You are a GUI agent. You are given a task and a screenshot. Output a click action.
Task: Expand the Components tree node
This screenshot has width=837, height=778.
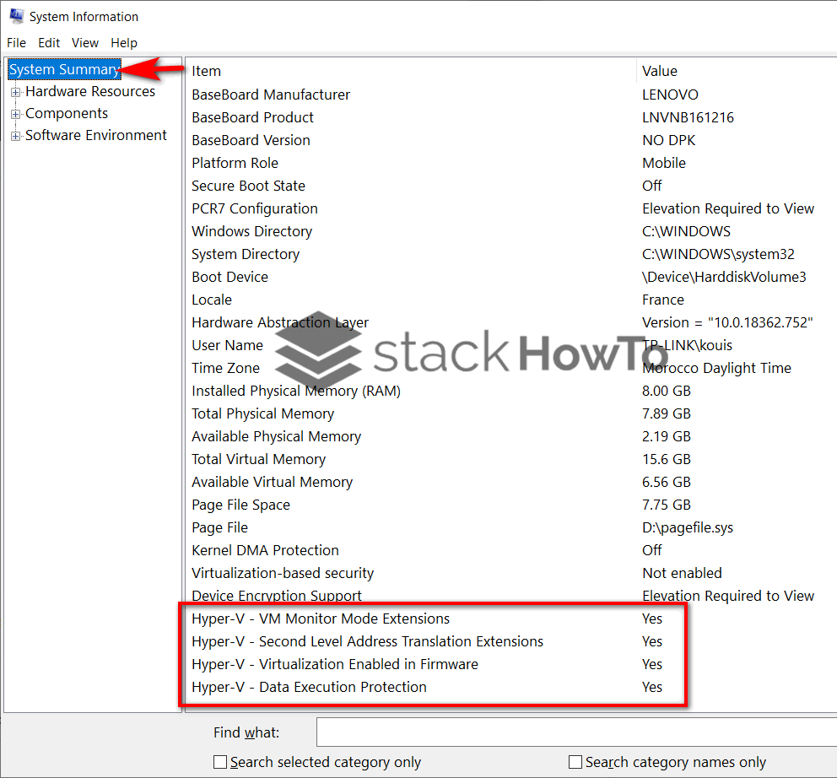click(x=15, y=113)
